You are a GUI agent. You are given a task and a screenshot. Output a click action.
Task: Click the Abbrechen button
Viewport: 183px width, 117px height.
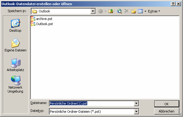[x=167, y=111]
